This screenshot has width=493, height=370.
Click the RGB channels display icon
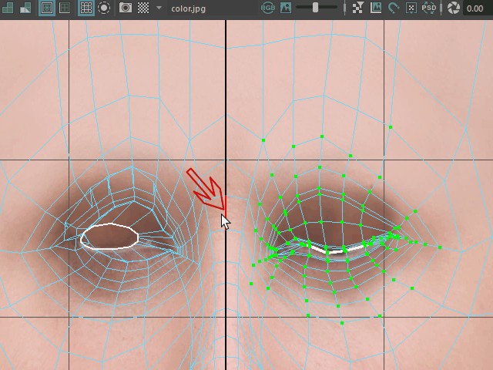267,8
